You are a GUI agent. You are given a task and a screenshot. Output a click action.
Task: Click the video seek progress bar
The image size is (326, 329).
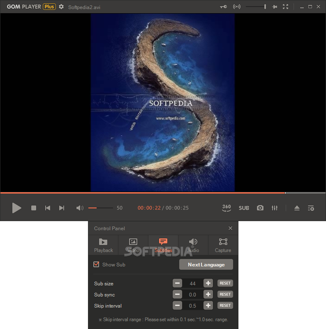pos(163,193)
